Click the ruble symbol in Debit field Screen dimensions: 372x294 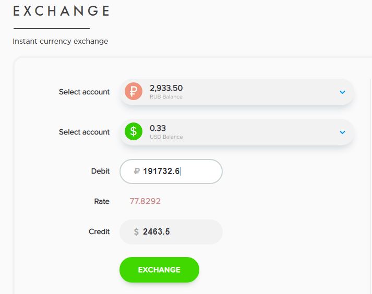[x=137, y=171]
